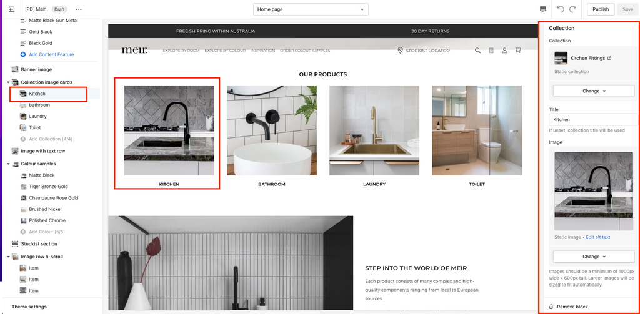The image size is (640, 314).
Task: Switch the desktop preview device icon
Action: 543,9
